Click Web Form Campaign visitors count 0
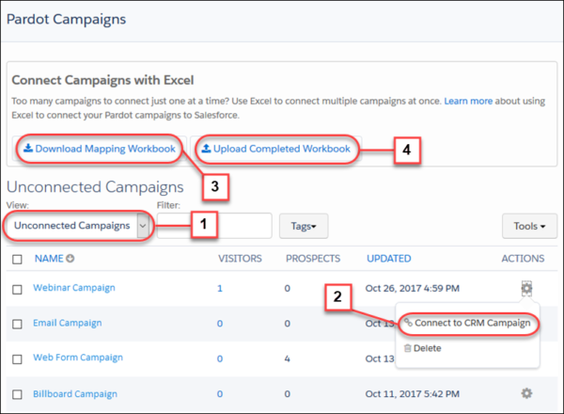This screenshot has height=414, width=564. click(x=220, y=358)
